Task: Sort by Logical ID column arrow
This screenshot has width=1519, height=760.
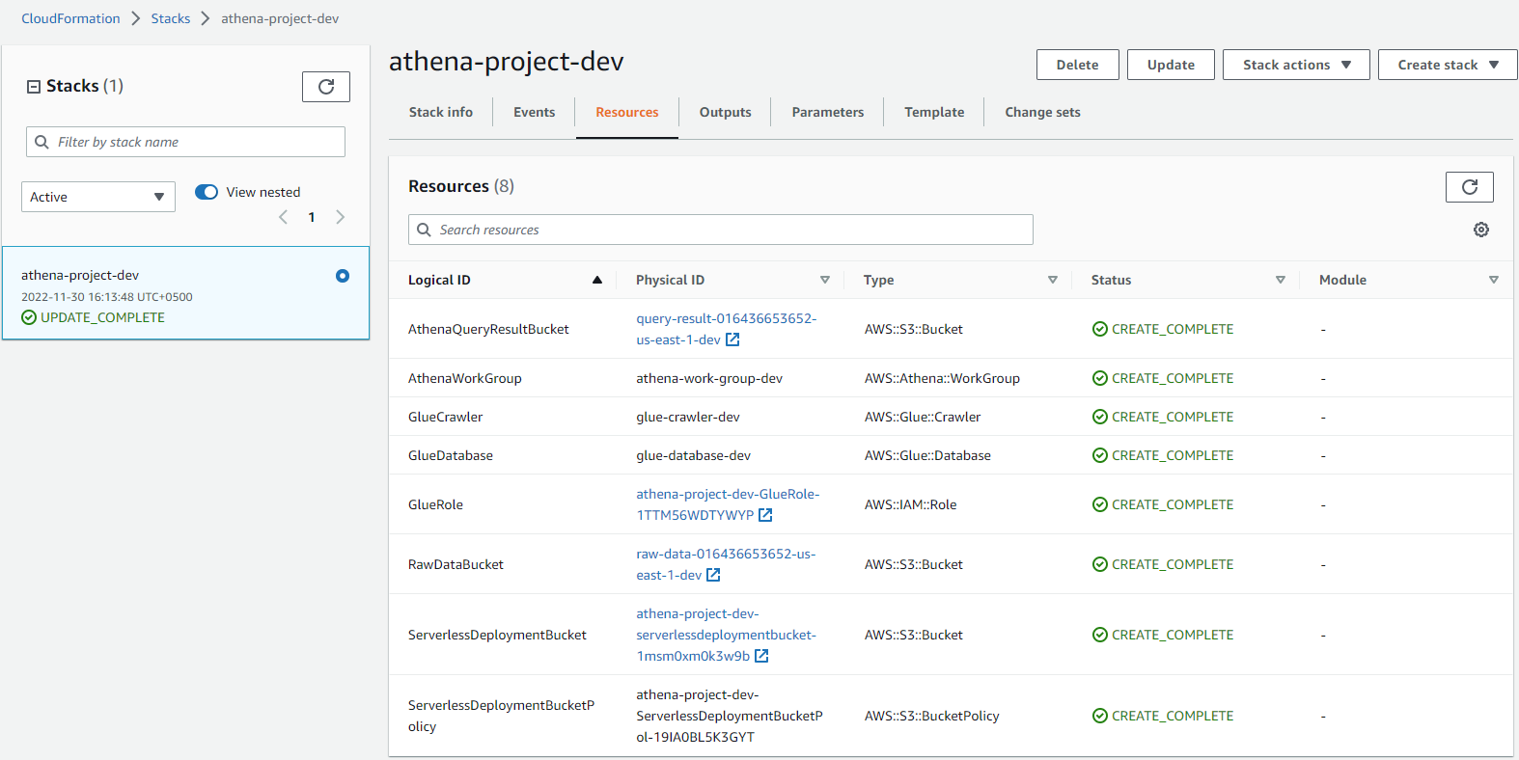Action: [597, 280]
